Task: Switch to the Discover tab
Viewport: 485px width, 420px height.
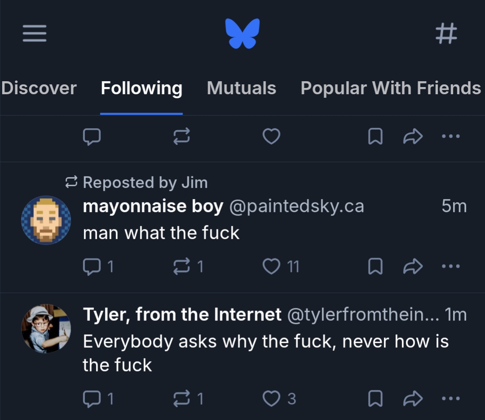Action: [x=39, y=88]
